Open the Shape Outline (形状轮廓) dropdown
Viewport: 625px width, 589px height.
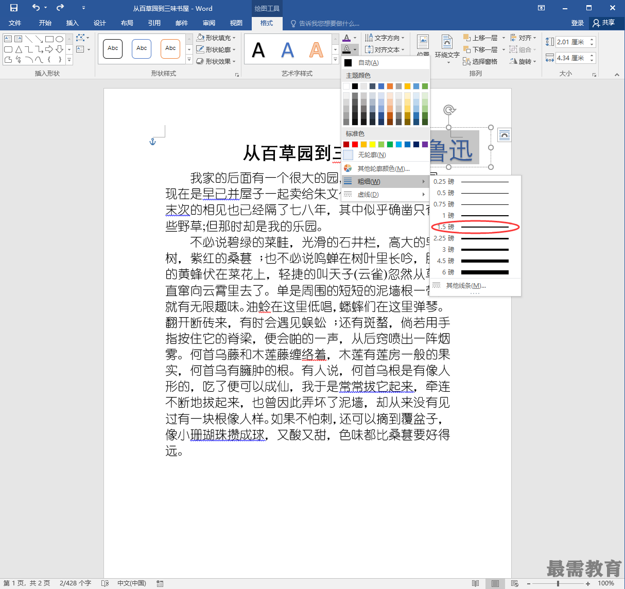tap(216, 49)
